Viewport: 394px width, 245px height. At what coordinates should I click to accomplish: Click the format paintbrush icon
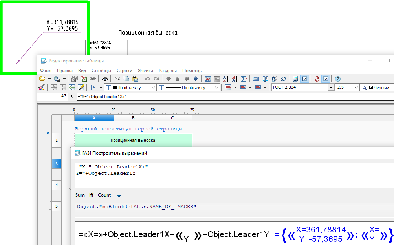(42, 88)
